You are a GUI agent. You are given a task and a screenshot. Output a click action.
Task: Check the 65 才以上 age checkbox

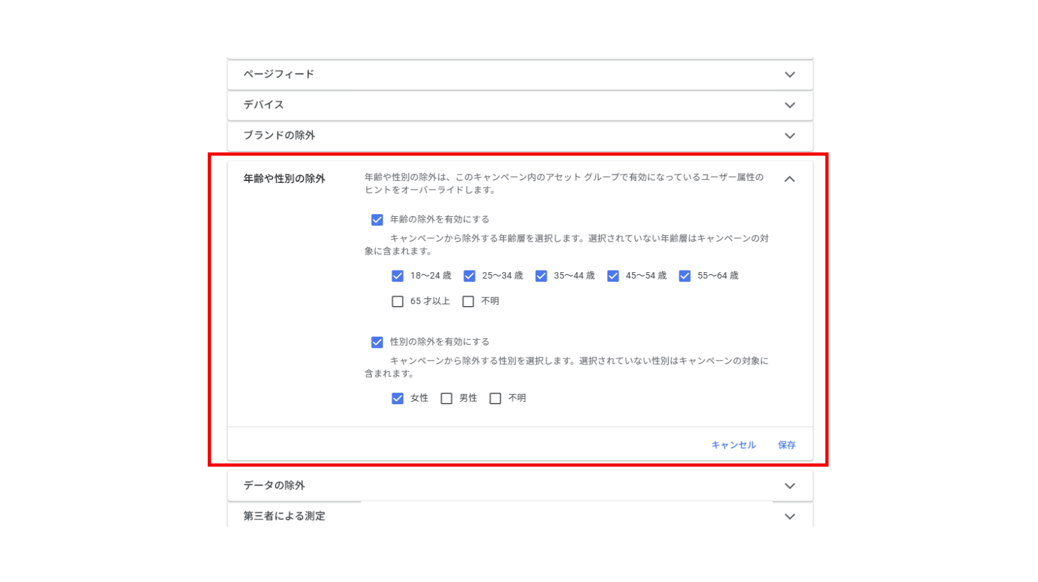(397, 301)
